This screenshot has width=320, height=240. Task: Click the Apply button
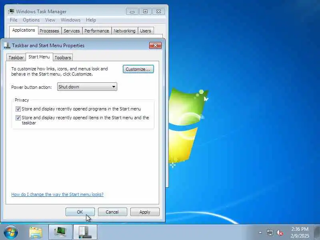(x=145, y=212)
